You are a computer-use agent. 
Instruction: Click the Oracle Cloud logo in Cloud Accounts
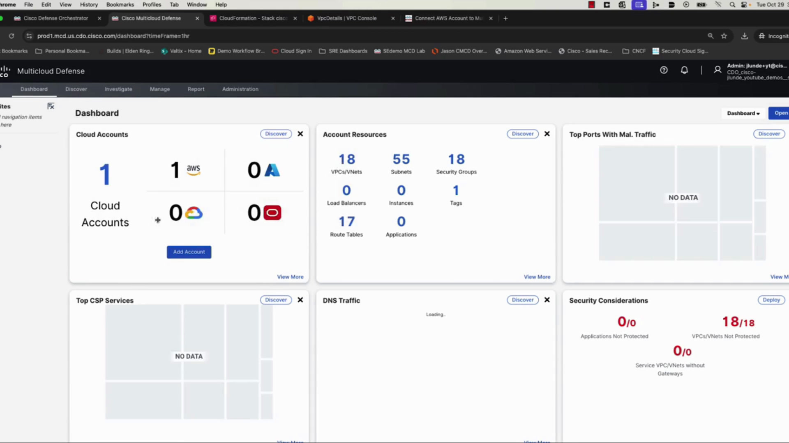[272, 212]
